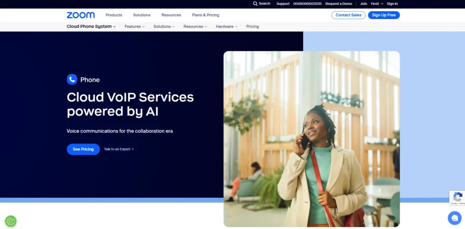Open the Products menu

114,15
